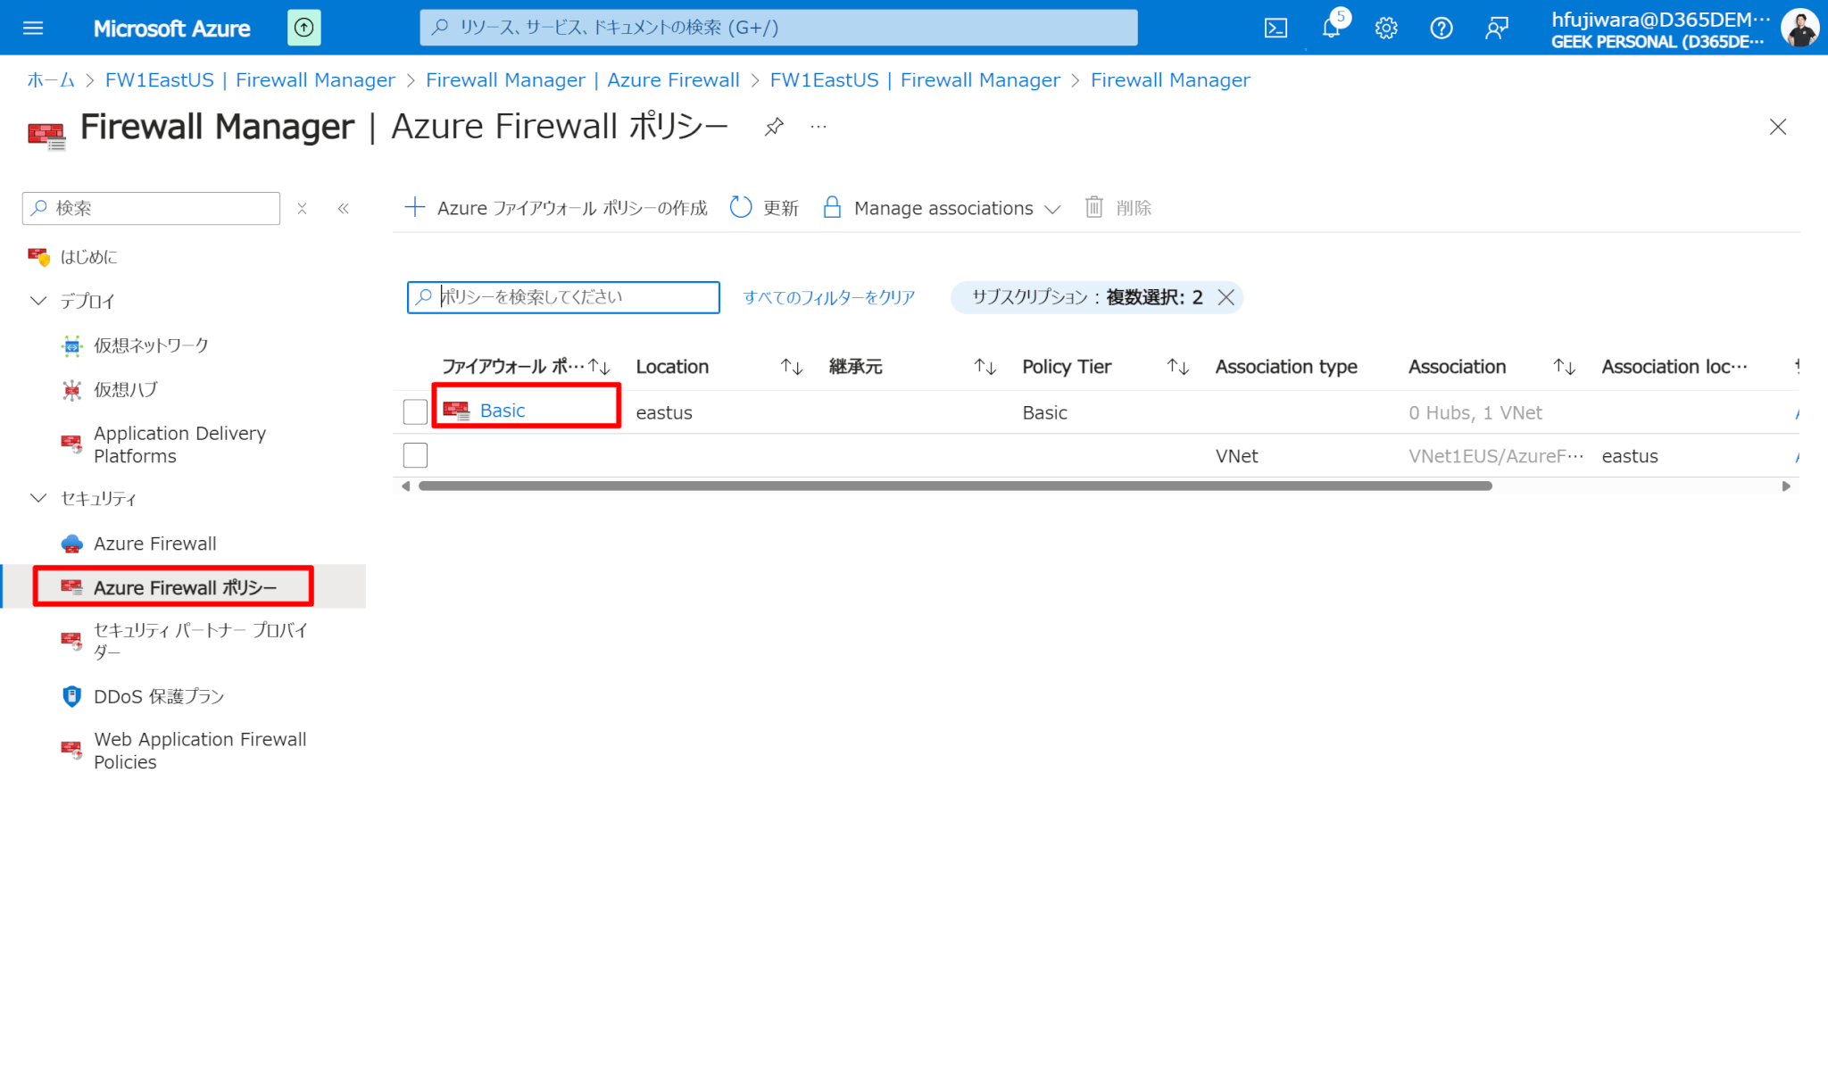This screenshot has width=1828, height=1088.
Task: Sort by Association column
Action: pyautogui.click(x=1491, y=367)
